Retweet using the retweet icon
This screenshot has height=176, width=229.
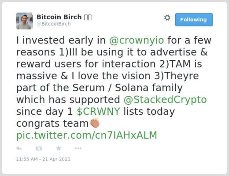click(x=39, y=148)
